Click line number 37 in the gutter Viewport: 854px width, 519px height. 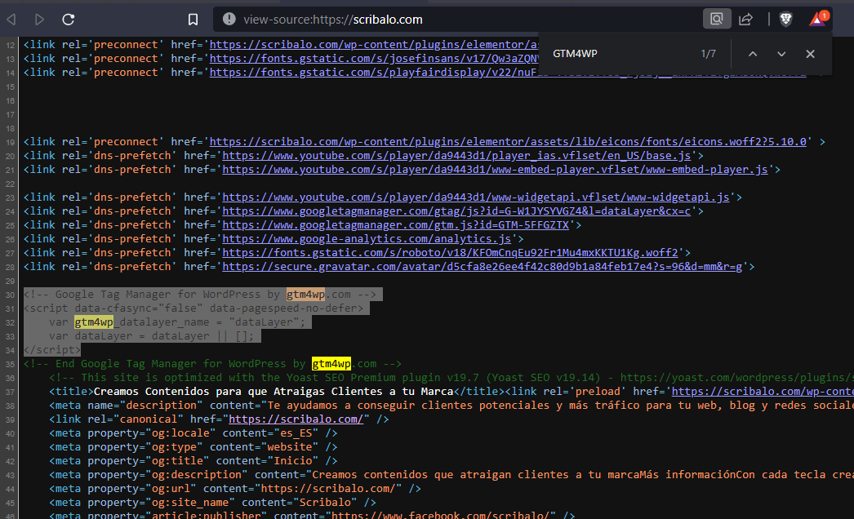(11, 393)
